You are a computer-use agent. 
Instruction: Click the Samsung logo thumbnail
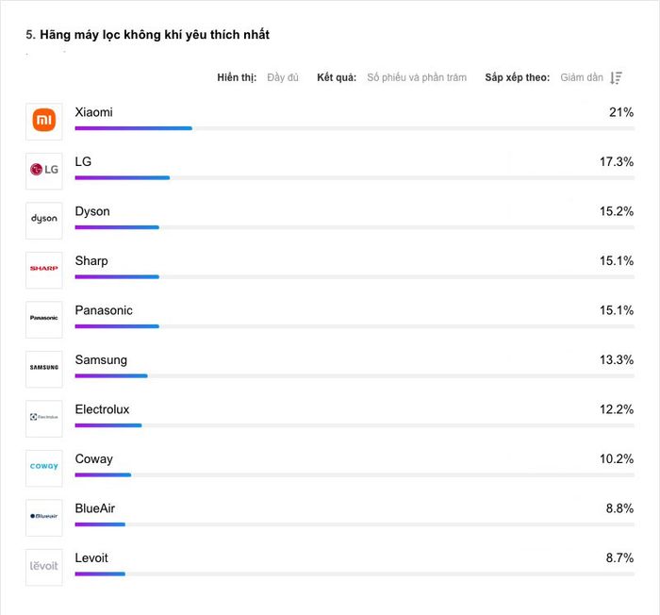tap(44, 369)
